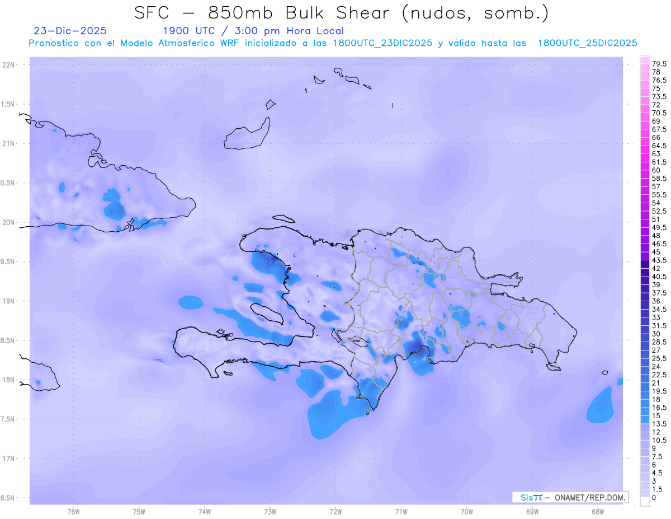
Task: Pick the bright blue swatch between 15 and 16.5
Action: point(645,411)
